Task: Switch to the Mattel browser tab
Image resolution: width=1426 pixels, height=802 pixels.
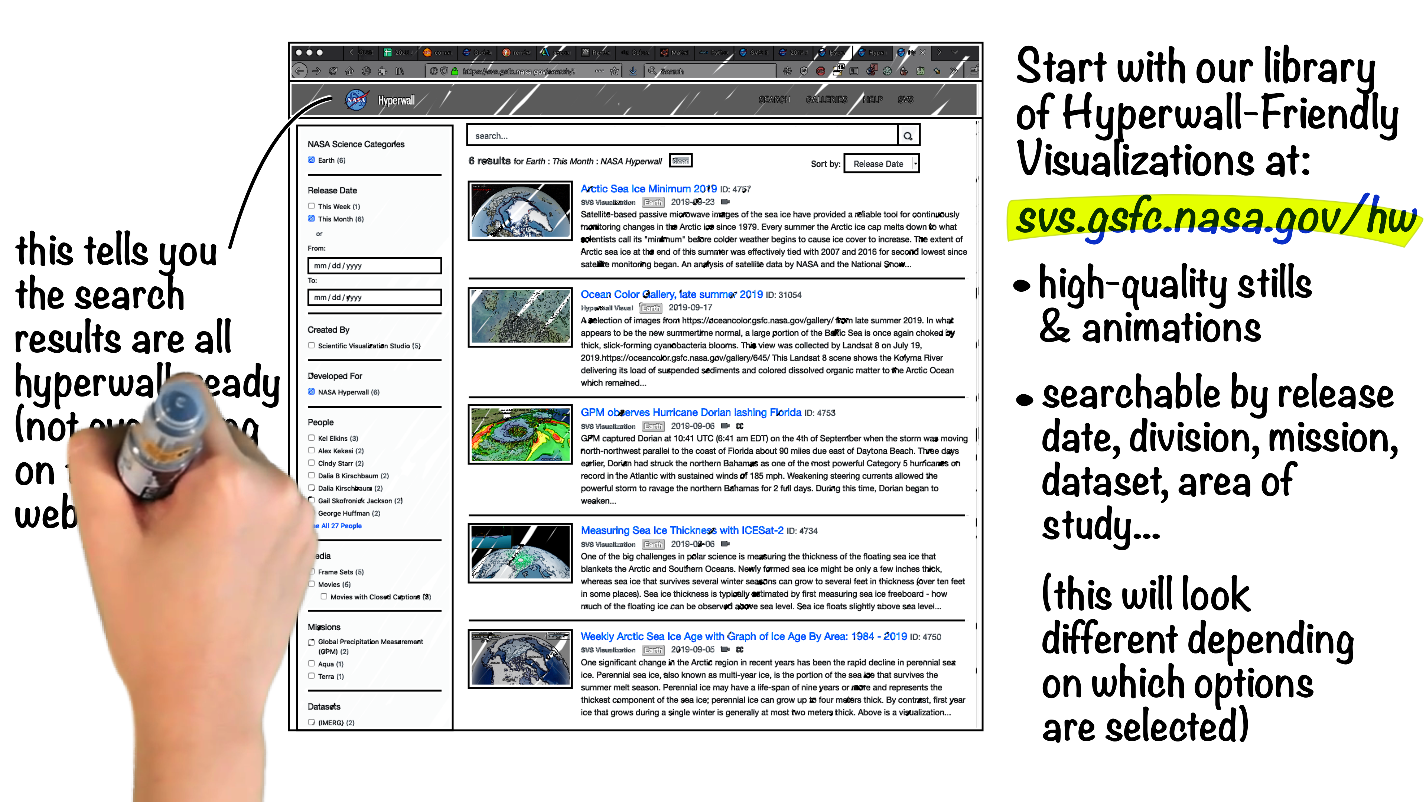Action: 674,53
